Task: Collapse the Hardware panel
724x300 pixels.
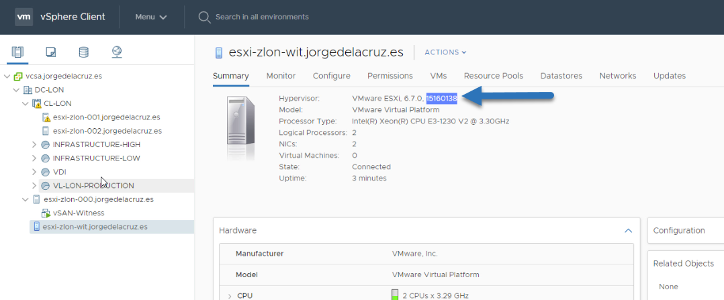Action: click(628, 230)
